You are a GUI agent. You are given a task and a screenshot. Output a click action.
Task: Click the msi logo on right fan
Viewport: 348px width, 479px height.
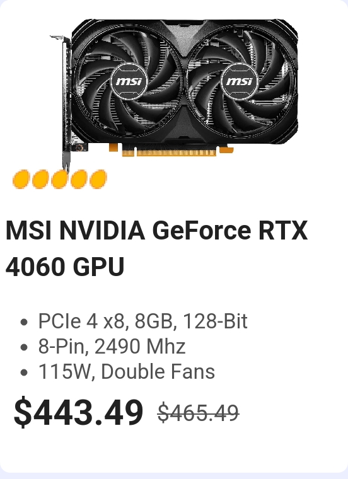[240, 81]
